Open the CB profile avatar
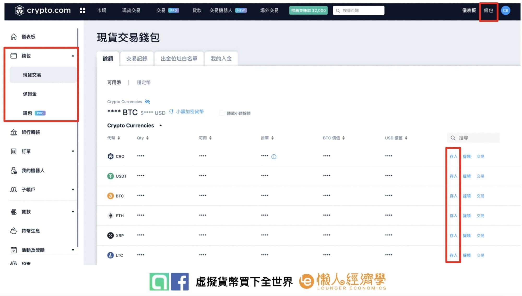Screen dimensions: 522x296 tap(506, 10)
